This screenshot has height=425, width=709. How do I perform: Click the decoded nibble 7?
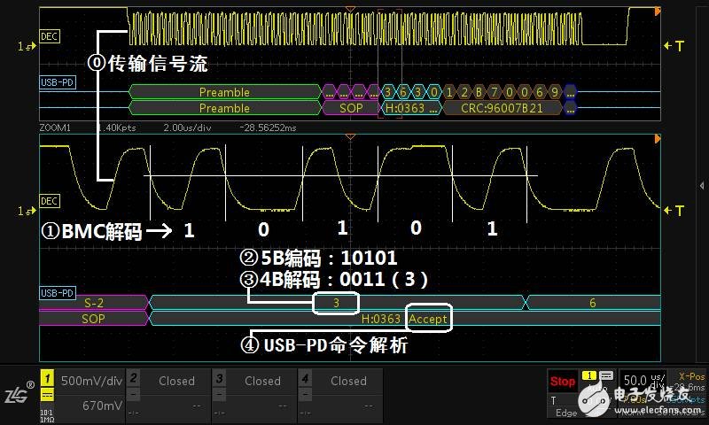coord(495,92)
